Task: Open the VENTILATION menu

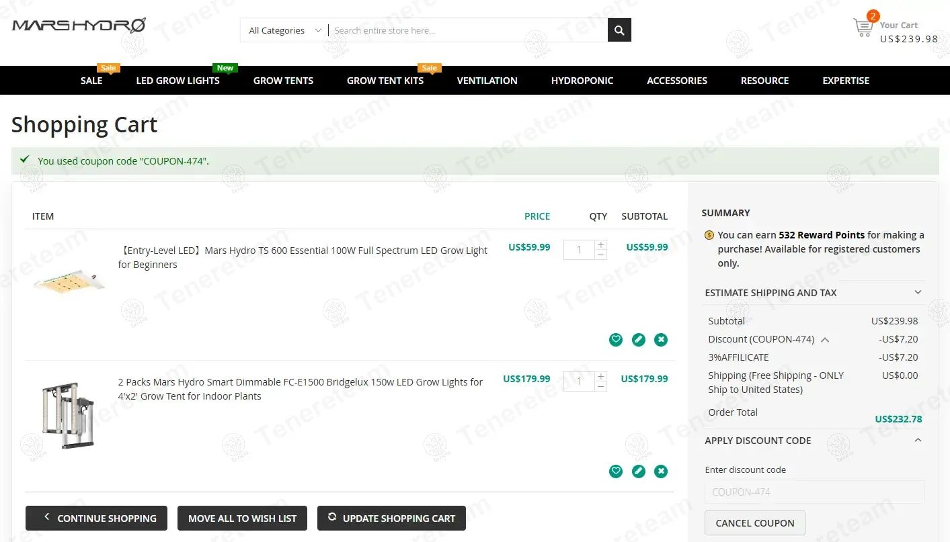Action: [487, 81]
